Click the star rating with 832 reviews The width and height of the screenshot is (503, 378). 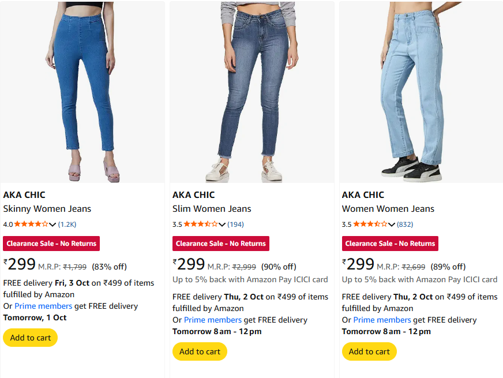point(370,224)
